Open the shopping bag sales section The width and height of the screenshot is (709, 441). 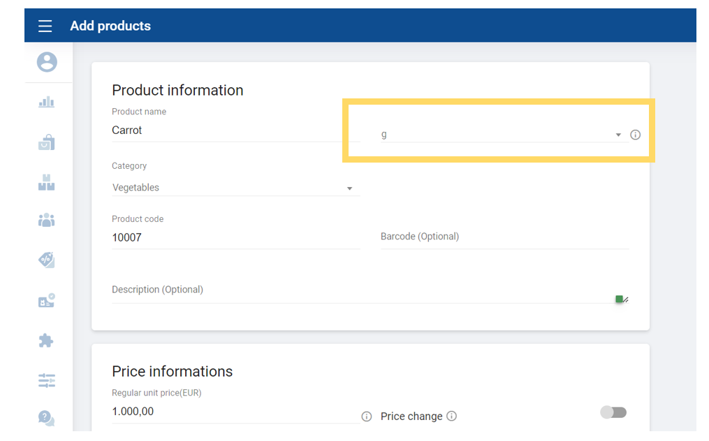47,142
